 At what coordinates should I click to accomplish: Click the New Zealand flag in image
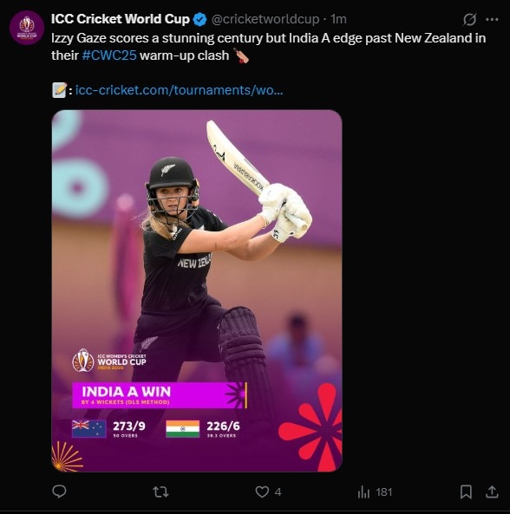point(88,429)
